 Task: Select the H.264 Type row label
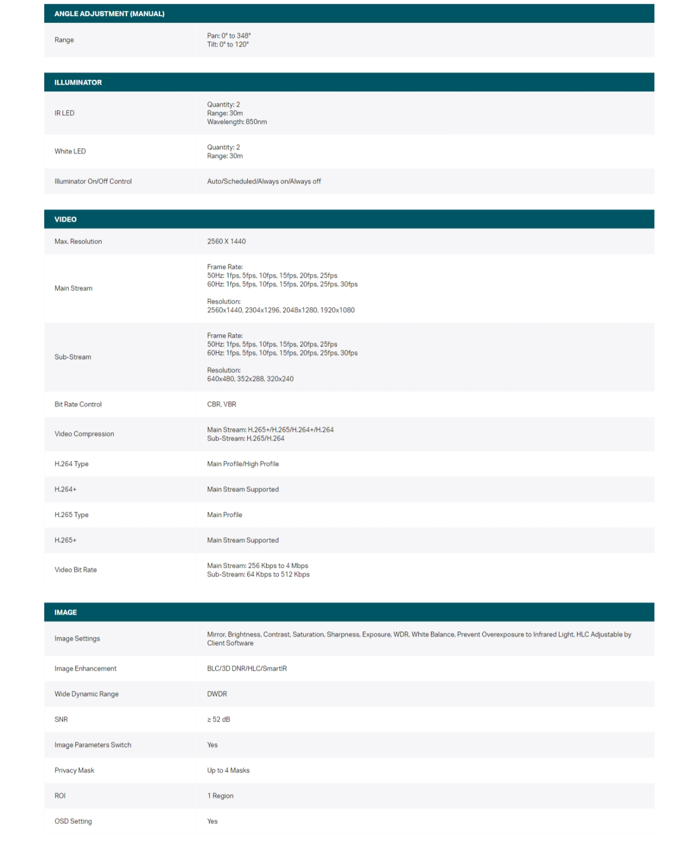[x=71, y=464]
